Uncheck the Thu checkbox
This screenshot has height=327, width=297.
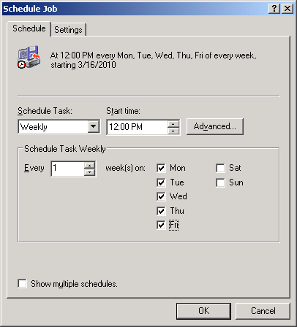[x=161, y=211]
